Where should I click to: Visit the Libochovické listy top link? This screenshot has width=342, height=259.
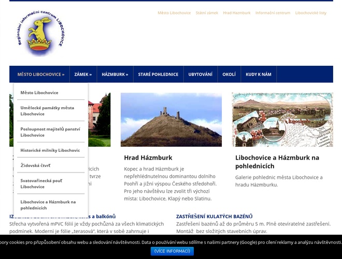coord(311,13)
